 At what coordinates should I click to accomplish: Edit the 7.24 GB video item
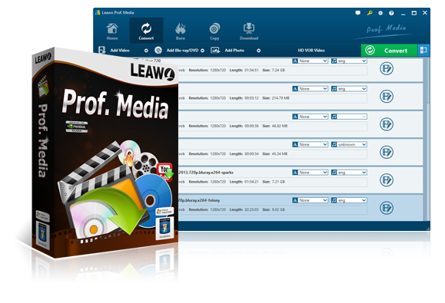(x=387, y=68)
